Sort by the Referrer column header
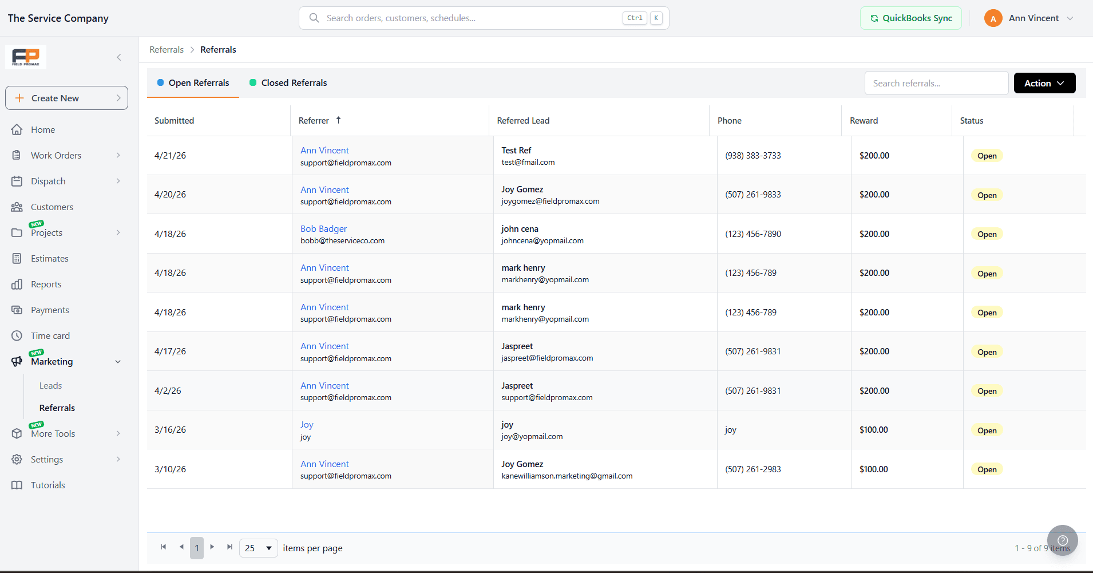This screenshot has height=573, width=1093. pos(314,121)
